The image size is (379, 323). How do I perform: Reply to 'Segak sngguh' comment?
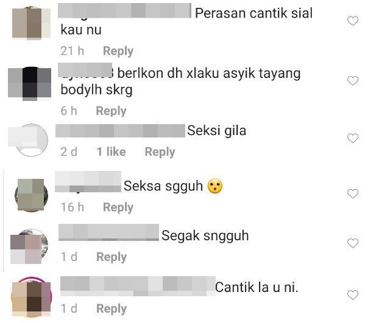point(111,257)
